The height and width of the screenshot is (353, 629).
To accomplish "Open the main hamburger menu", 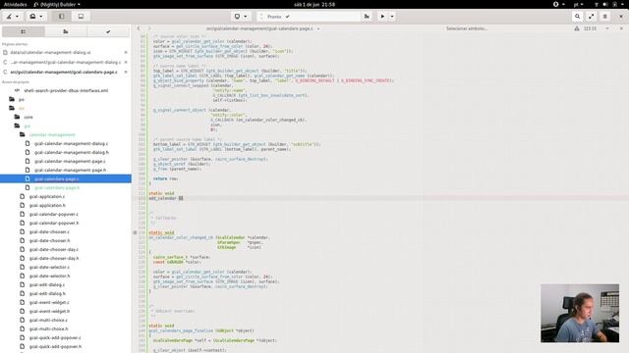I will [x=605, y=17].
